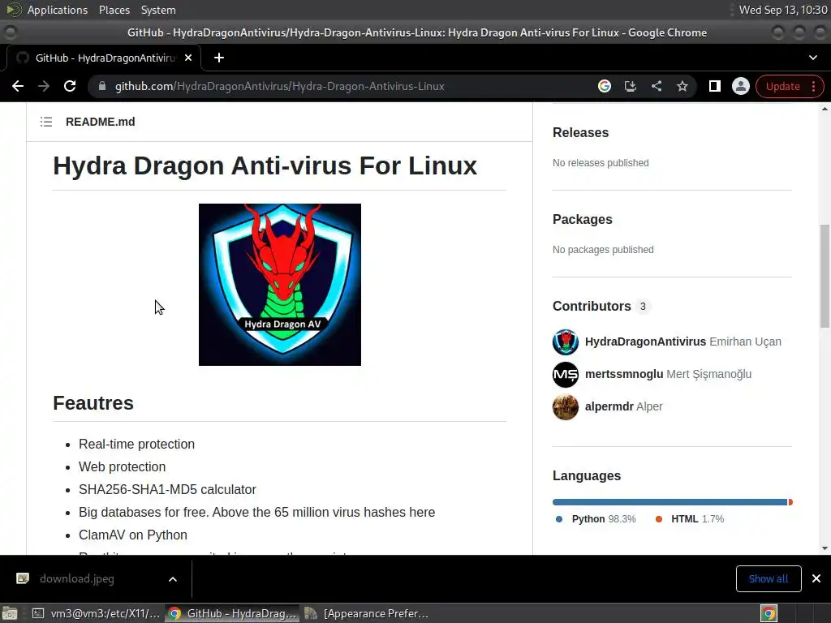View site security lock info
This screenshot has height=623, width=831.
click(x=101, y=86)
